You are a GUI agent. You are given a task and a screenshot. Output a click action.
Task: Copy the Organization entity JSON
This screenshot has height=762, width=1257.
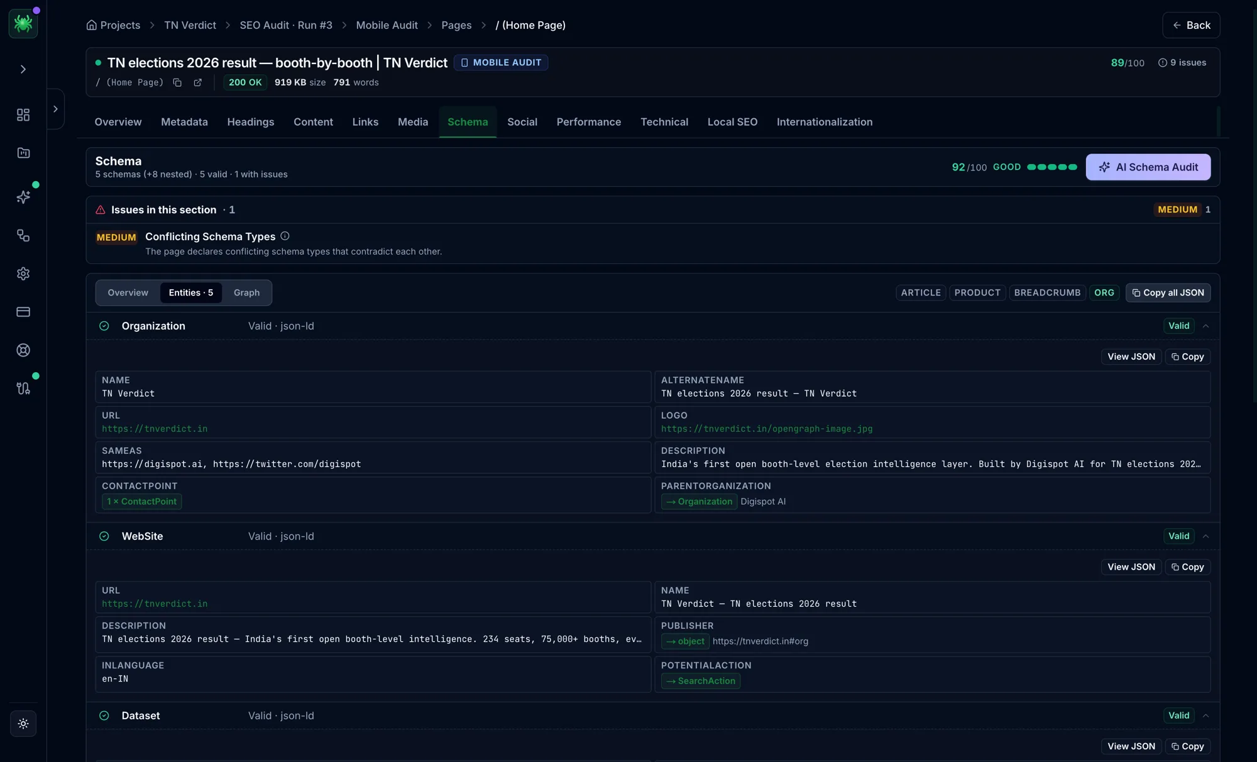1188,357
